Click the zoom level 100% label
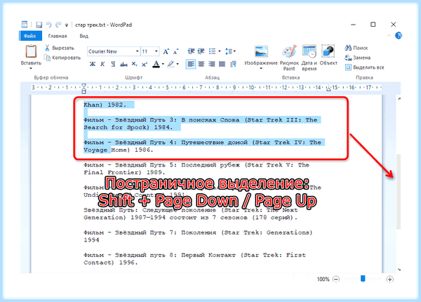421x302 pixels. point(323,279)
